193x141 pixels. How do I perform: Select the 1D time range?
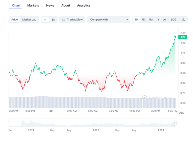[136, 20]
